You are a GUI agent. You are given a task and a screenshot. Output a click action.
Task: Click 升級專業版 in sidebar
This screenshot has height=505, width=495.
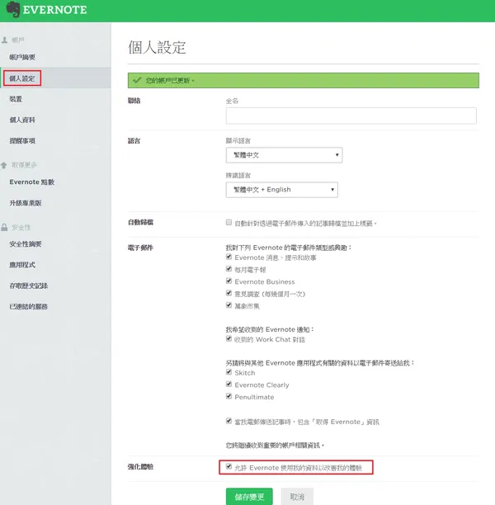(26, 203)
